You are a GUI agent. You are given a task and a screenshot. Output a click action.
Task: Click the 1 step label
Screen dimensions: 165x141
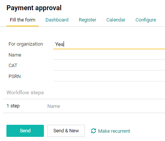[x=13, y=106]
